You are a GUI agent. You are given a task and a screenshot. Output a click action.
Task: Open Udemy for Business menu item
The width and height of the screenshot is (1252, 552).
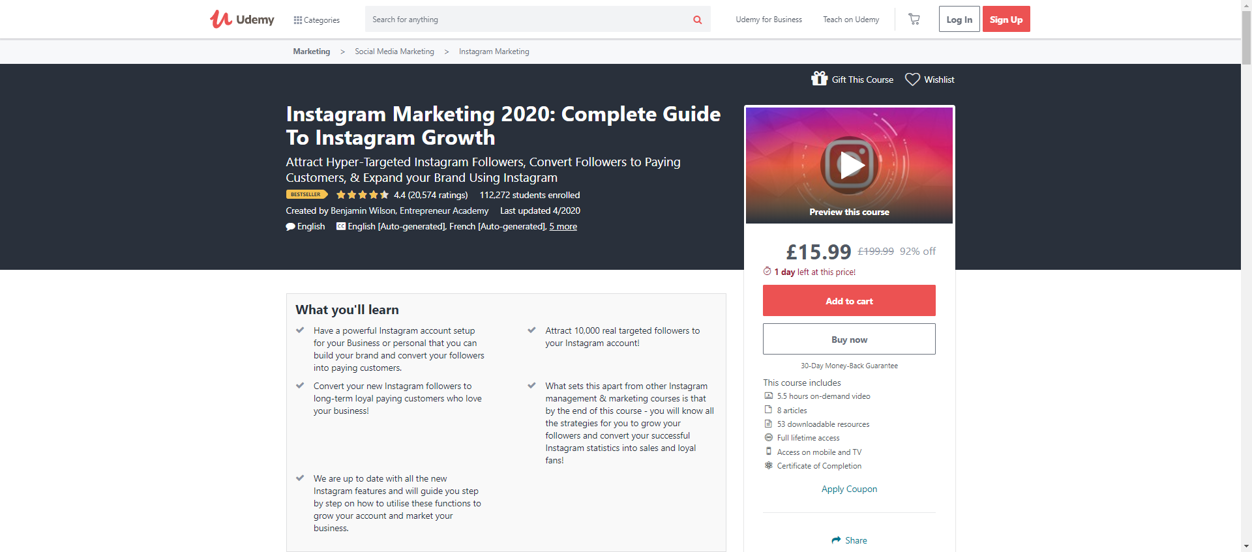(x=769, y=20)
